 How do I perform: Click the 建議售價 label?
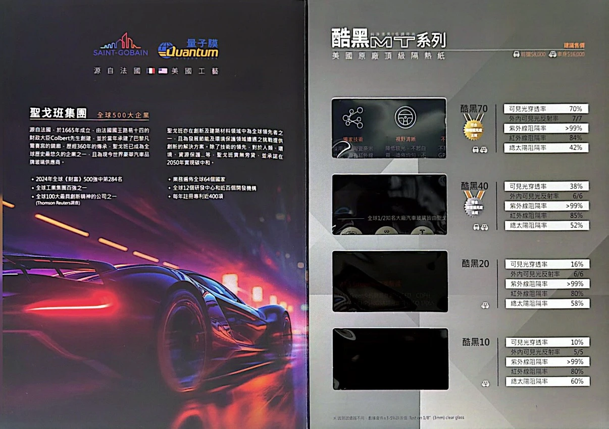click(574, 45)
